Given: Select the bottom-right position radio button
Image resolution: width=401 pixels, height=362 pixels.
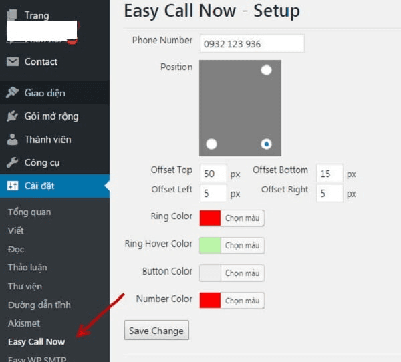Looking at the screenshot, I should (x=266, y=144).
